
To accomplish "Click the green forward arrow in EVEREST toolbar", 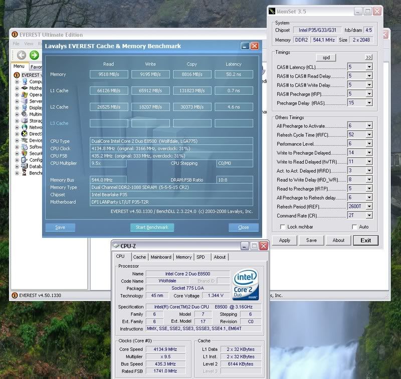I will tap(34, 55).
